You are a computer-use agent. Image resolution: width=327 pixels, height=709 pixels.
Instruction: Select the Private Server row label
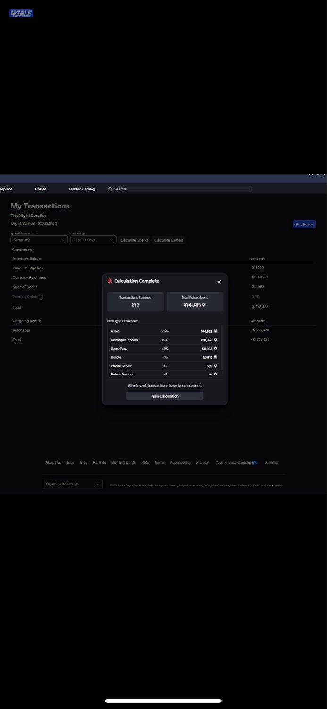point(121,366)
